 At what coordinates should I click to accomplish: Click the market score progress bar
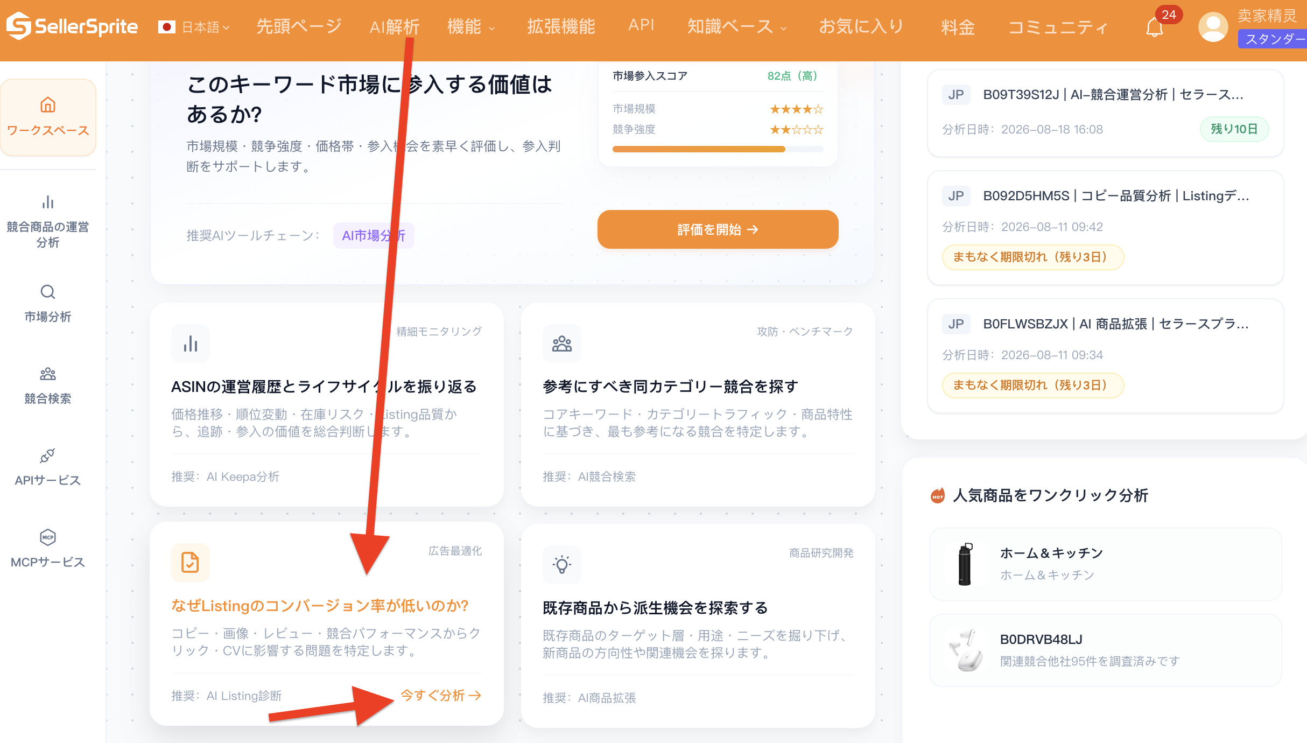point(718,149)
